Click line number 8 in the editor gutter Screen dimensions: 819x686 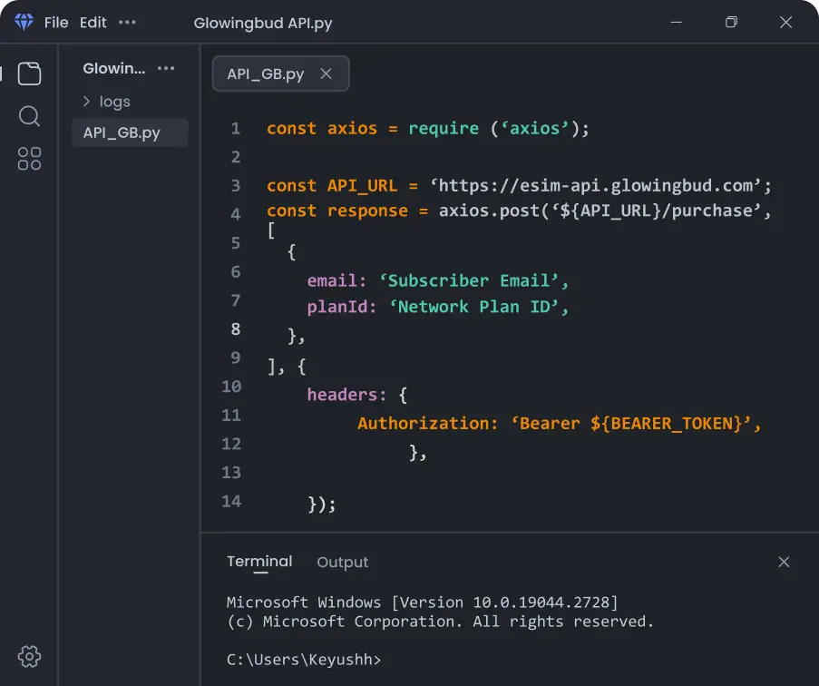(235, 329)
